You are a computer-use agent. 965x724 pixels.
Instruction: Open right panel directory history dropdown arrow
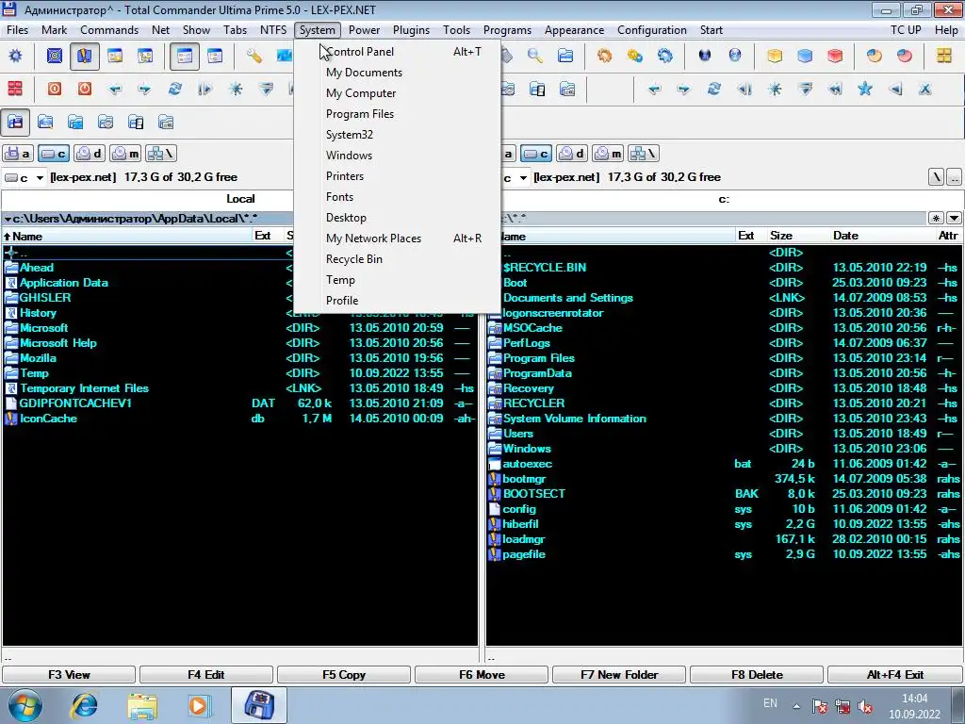point(954,218)
